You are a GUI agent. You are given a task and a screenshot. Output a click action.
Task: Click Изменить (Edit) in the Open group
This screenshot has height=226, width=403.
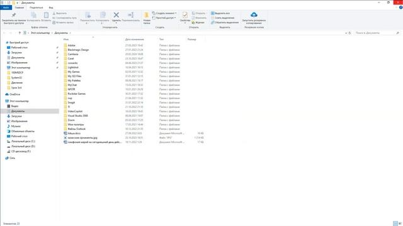point(199,18)
